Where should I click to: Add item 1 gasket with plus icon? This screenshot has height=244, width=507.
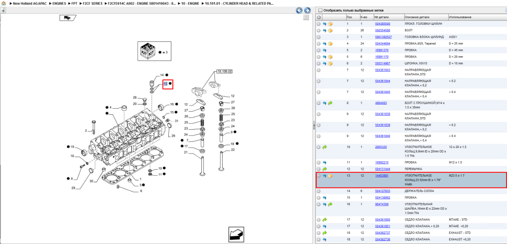coord(319,24)
